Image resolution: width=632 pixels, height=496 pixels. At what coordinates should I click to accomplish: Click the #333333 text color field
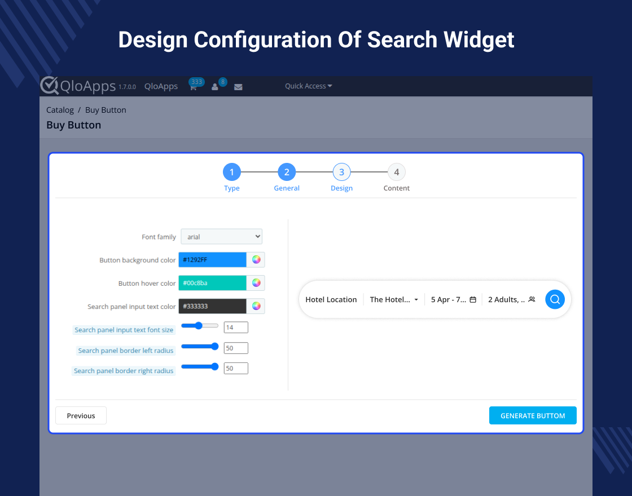pyautogui.click(x=212, y=307)
